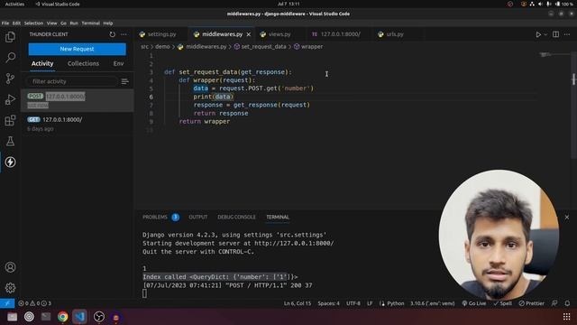The image size is (577, 325).
Task: Open the Run menu
Action: [x=74, y=23]
